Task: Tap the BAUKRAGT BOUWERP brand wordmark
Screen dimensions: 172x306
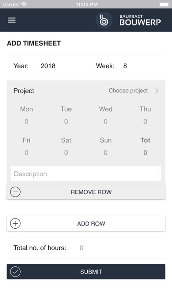Action: click(x=140, y=20)
